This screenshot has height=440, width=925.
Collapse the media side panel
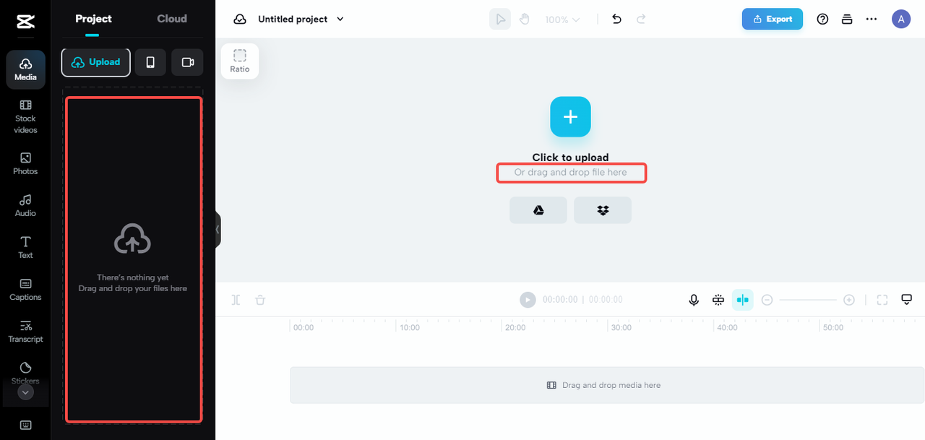tap(218, 230)
